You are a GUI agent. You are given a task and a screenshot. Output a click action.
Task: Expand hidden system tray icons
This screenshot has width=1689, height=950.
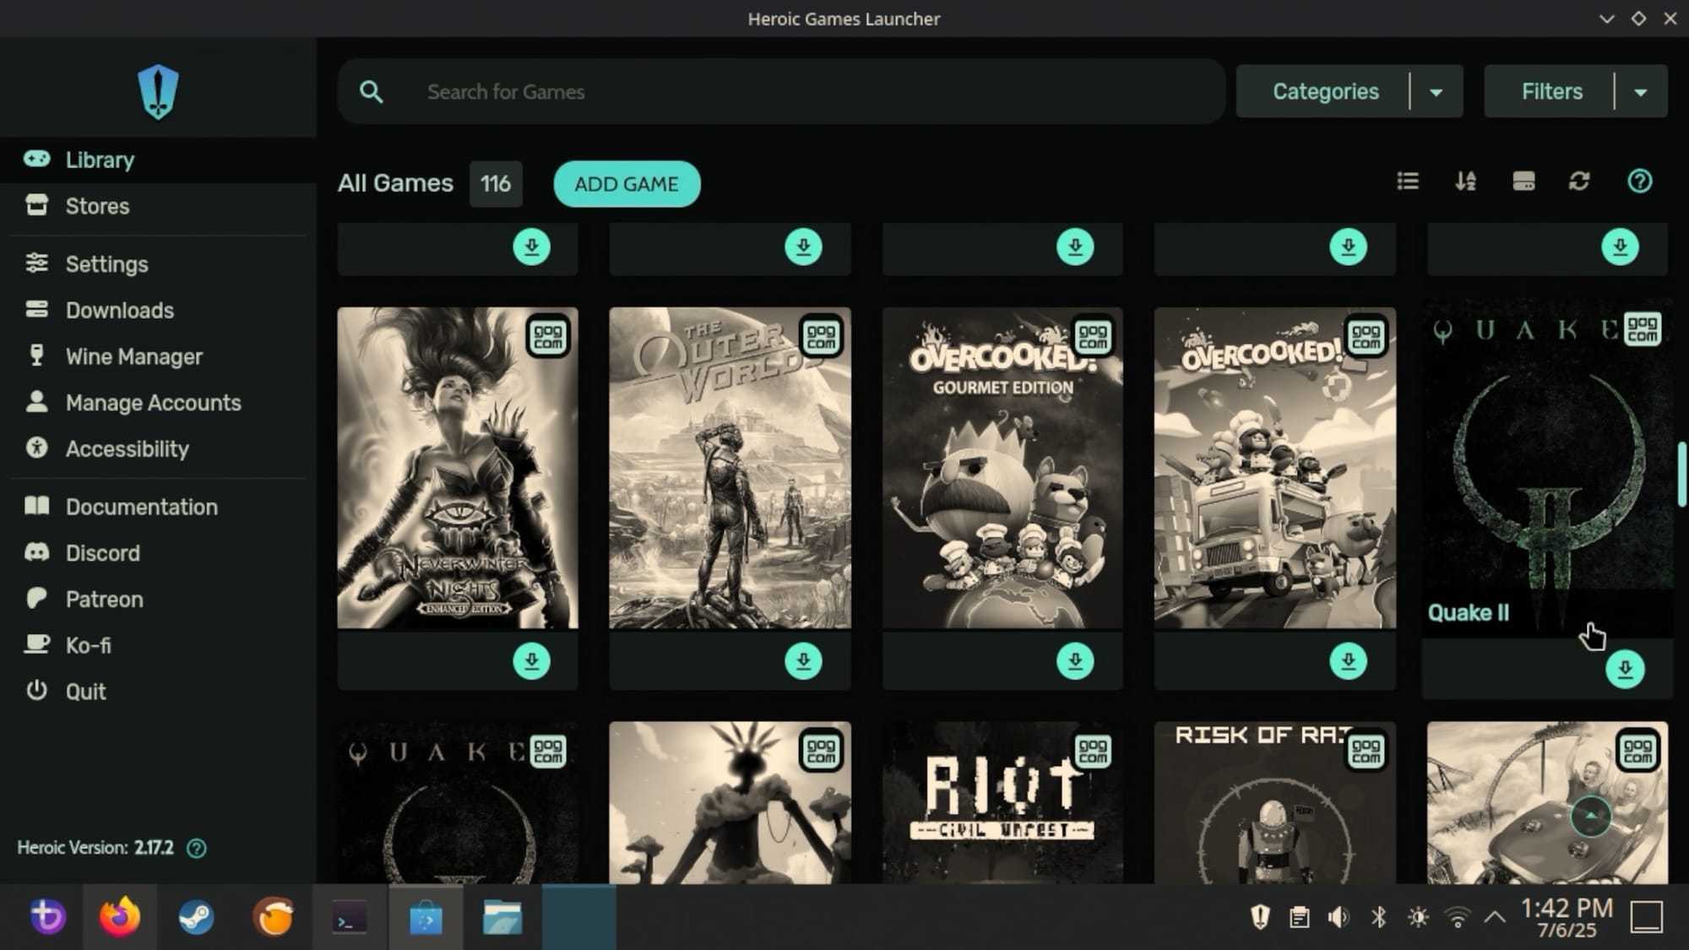(1495, 917)
